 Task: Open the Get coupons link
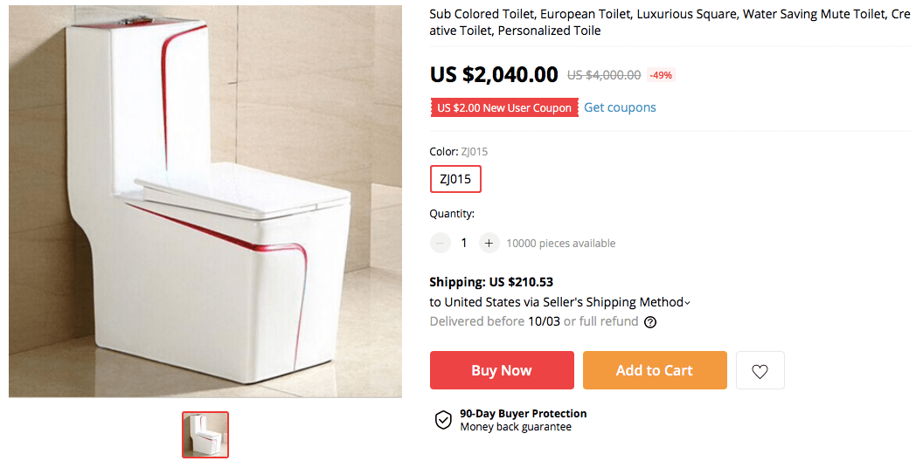620,107
